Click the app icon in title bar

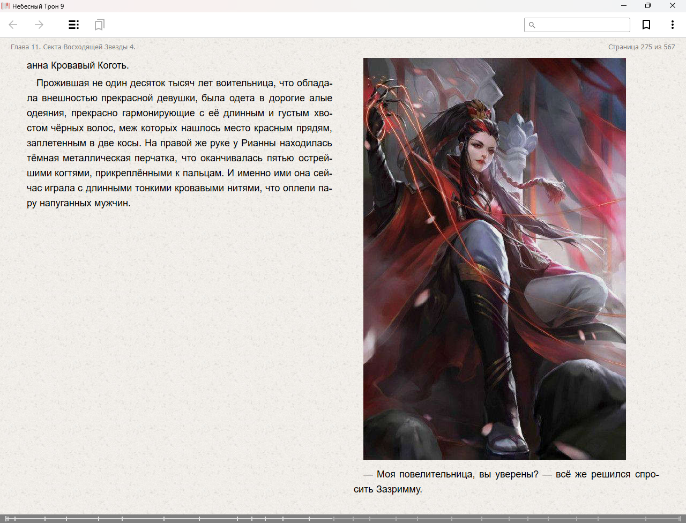tap(6, 6)
